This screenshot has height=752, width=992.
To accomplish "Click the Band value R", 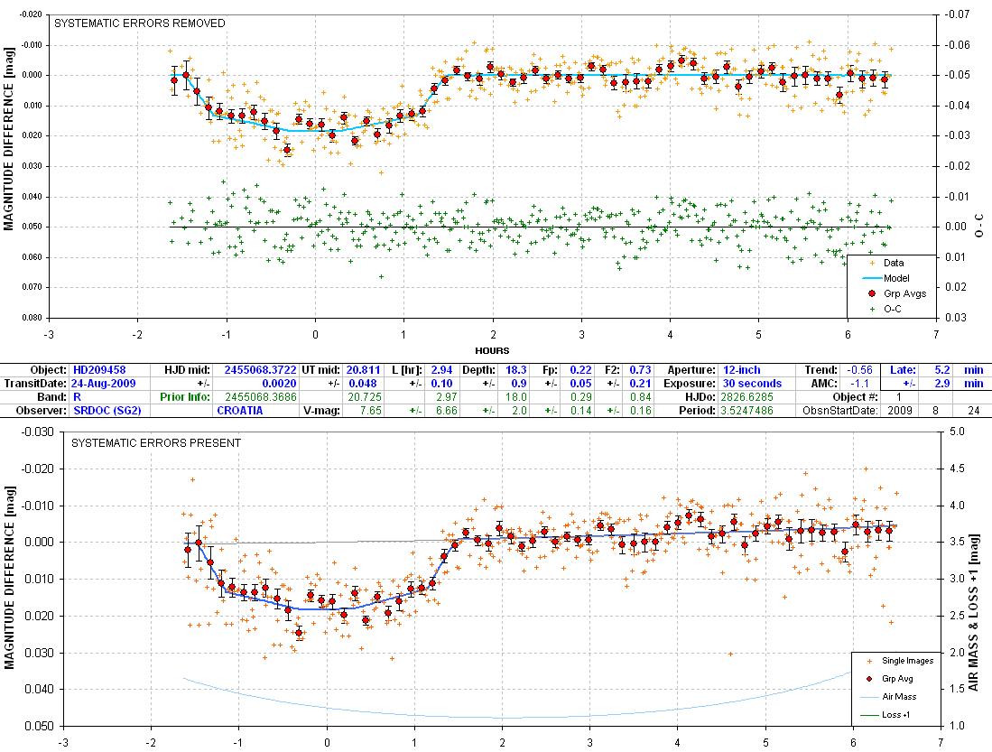I will click(77, 397).
